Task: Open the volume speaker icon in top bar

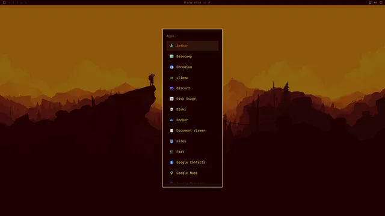Action: click(x=375, y=2)
